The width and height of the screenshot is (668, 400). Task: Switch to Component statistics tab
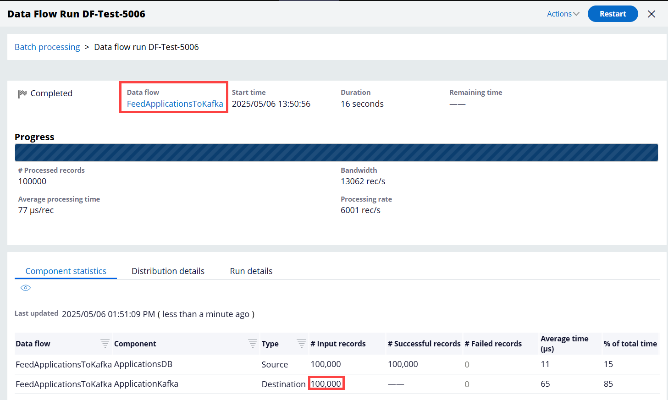click(66, 271)
